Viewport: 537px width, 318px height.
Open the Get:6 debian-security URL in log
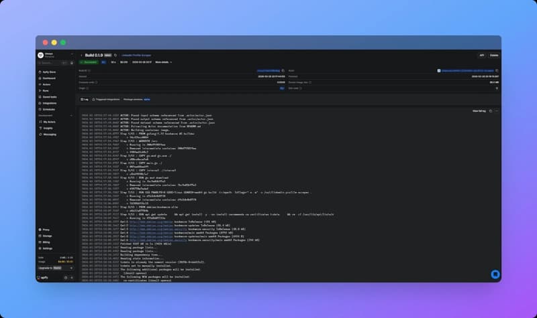(x=158, y=240)
